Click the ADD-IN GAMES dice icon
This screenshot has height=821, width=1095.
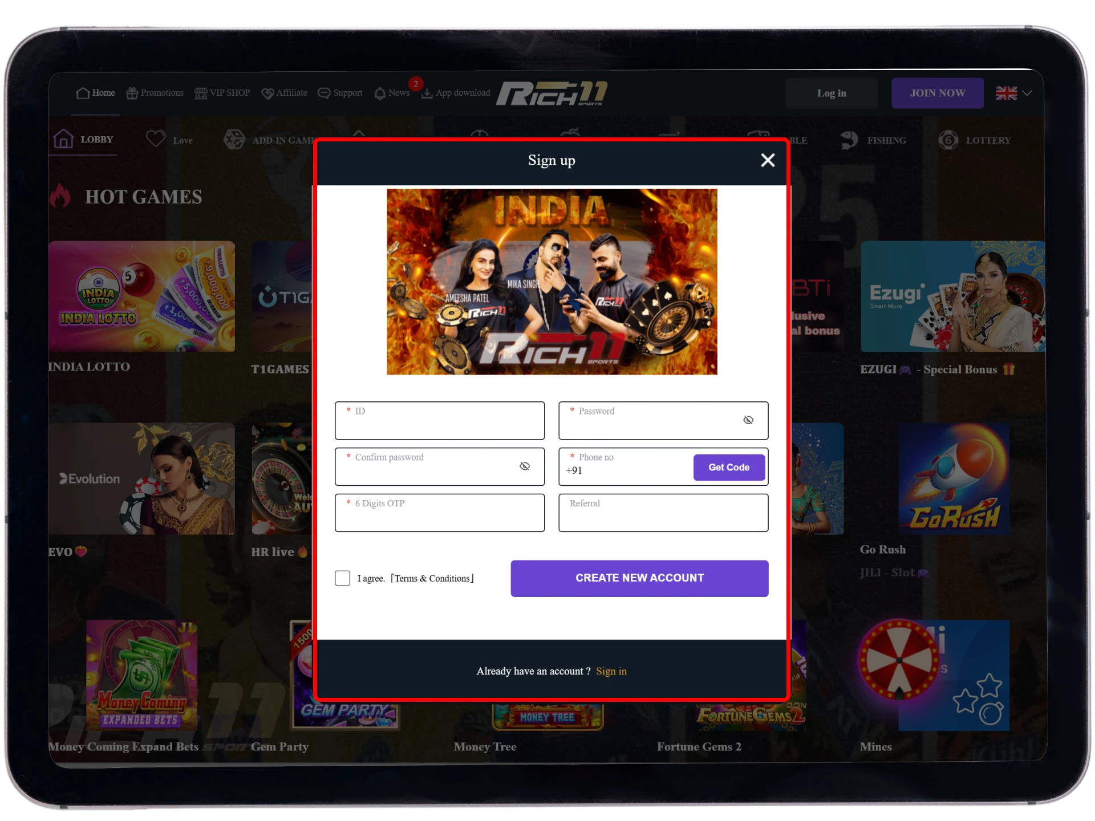234,139
